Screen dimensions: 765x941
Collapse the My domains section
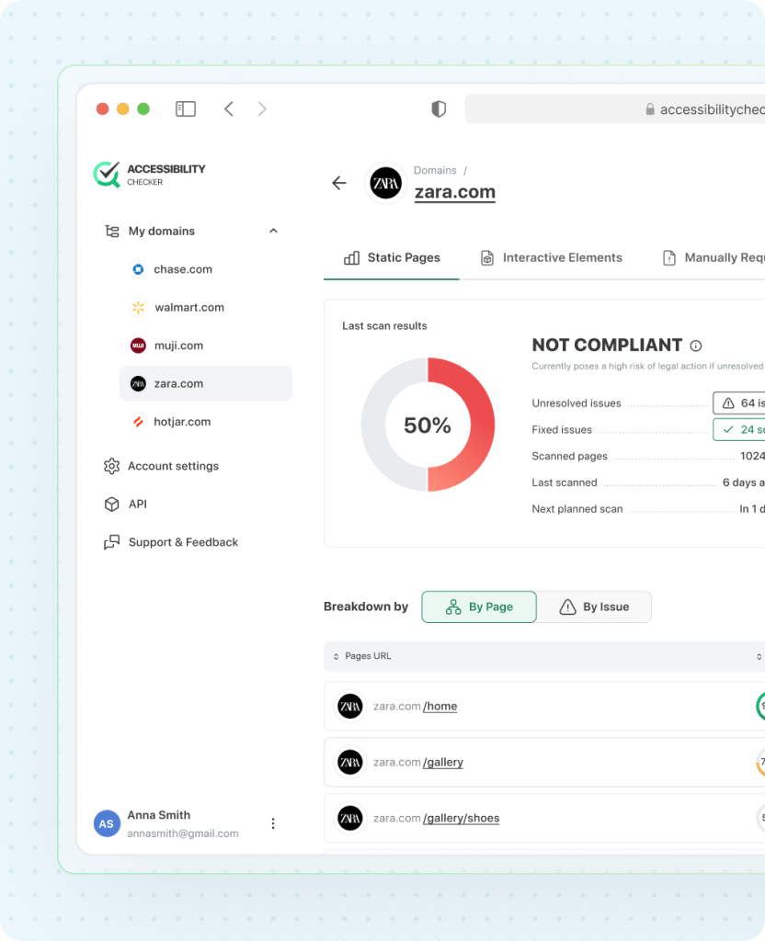pos(273,231)
